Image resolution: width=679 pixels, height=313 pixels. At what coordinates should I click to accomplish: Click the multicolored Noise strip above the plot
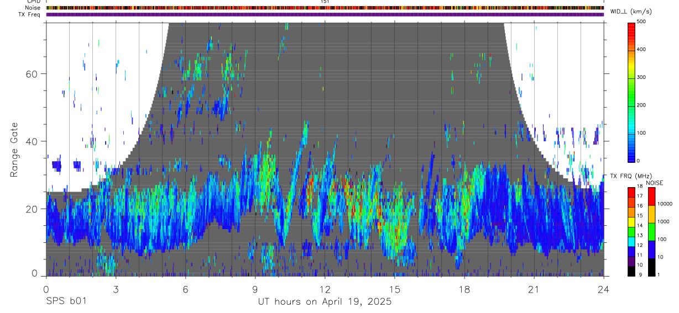325,8
